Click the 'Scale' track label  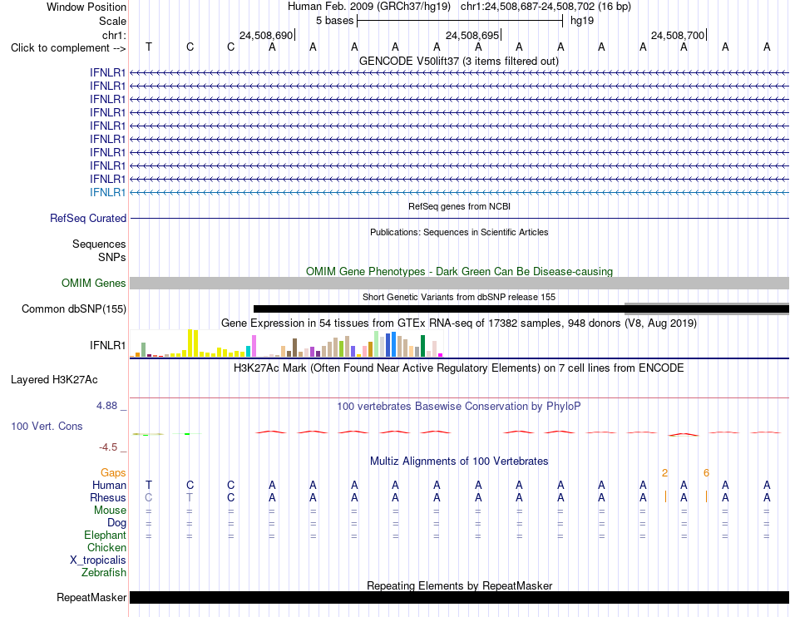pyautogui.click(x=112, y=21)
